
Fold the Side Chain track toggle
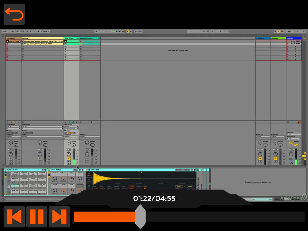pos(78,38)
